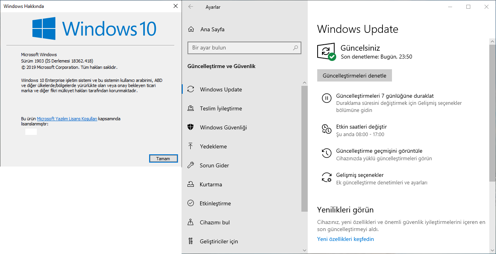Image resolution: width=496 pixels, height=254 pixels.
Task: Focus the Bir ayar bulun search field
Action: 244,47
